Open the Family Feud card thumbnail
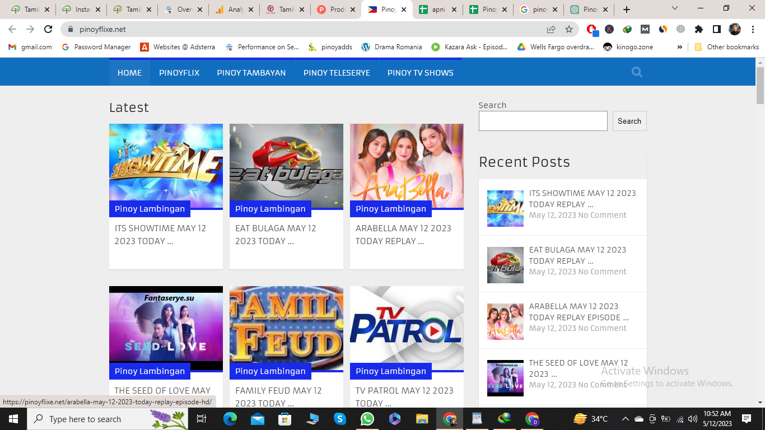The height and width of the screenshot is (430, 765). tap(286, 328)
